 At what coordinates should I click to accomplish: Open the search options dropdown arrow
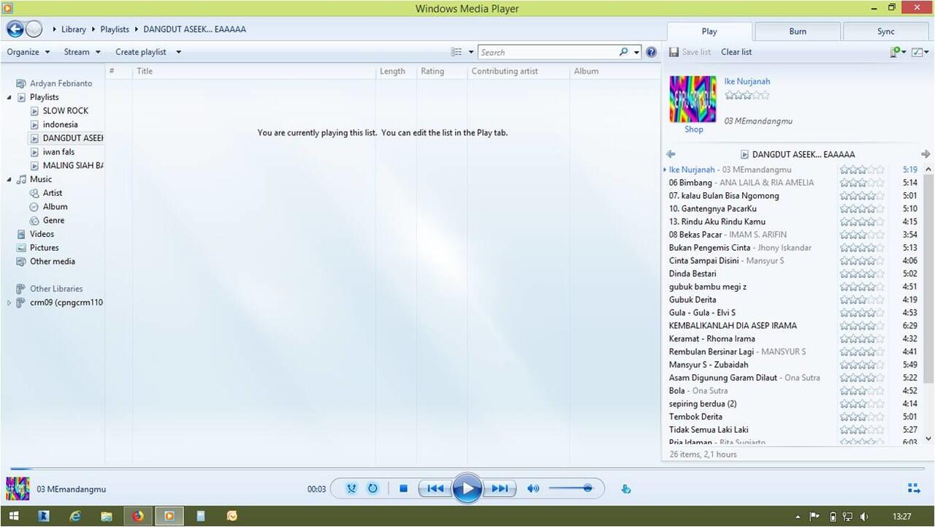pos(637,52)
